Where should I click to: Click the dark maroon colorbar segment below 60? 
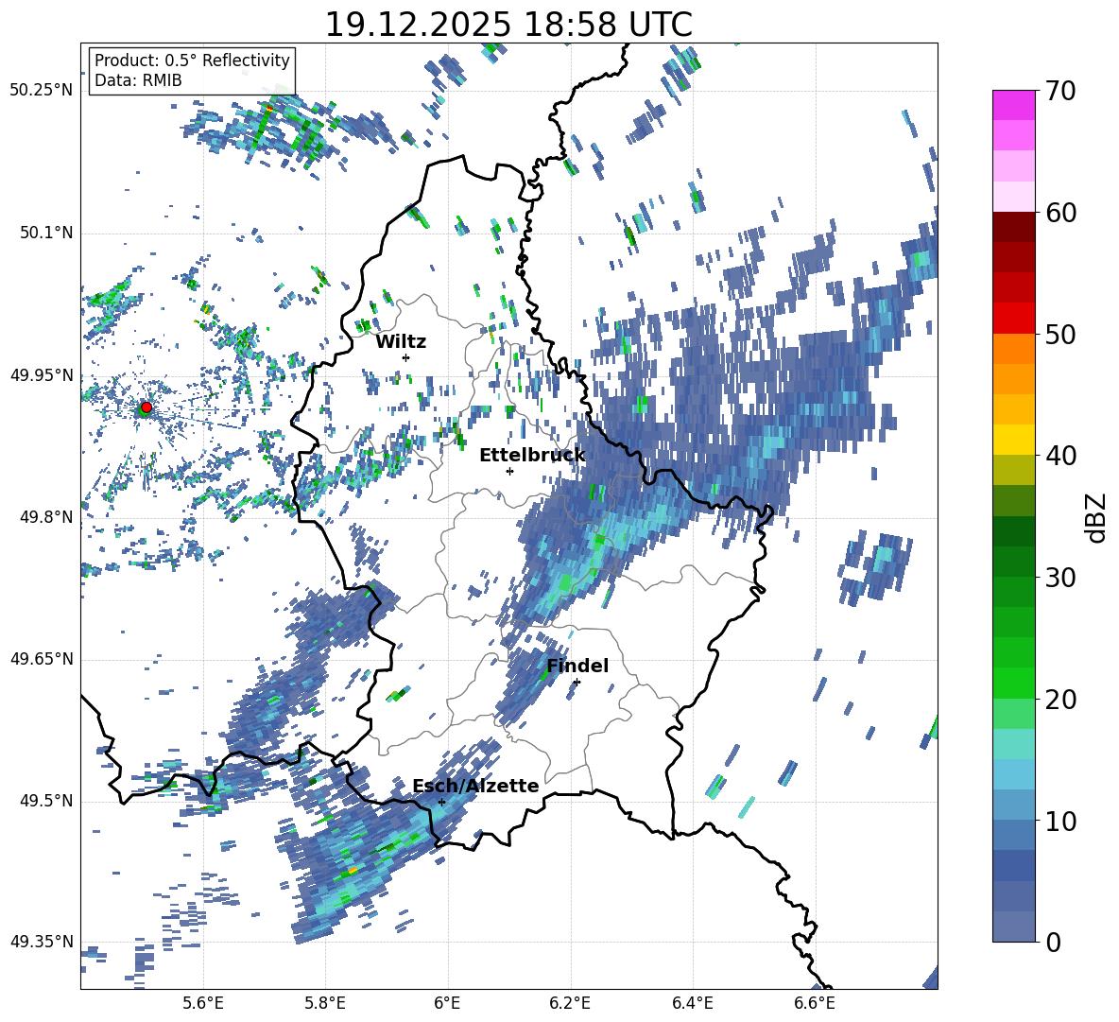1014,227
